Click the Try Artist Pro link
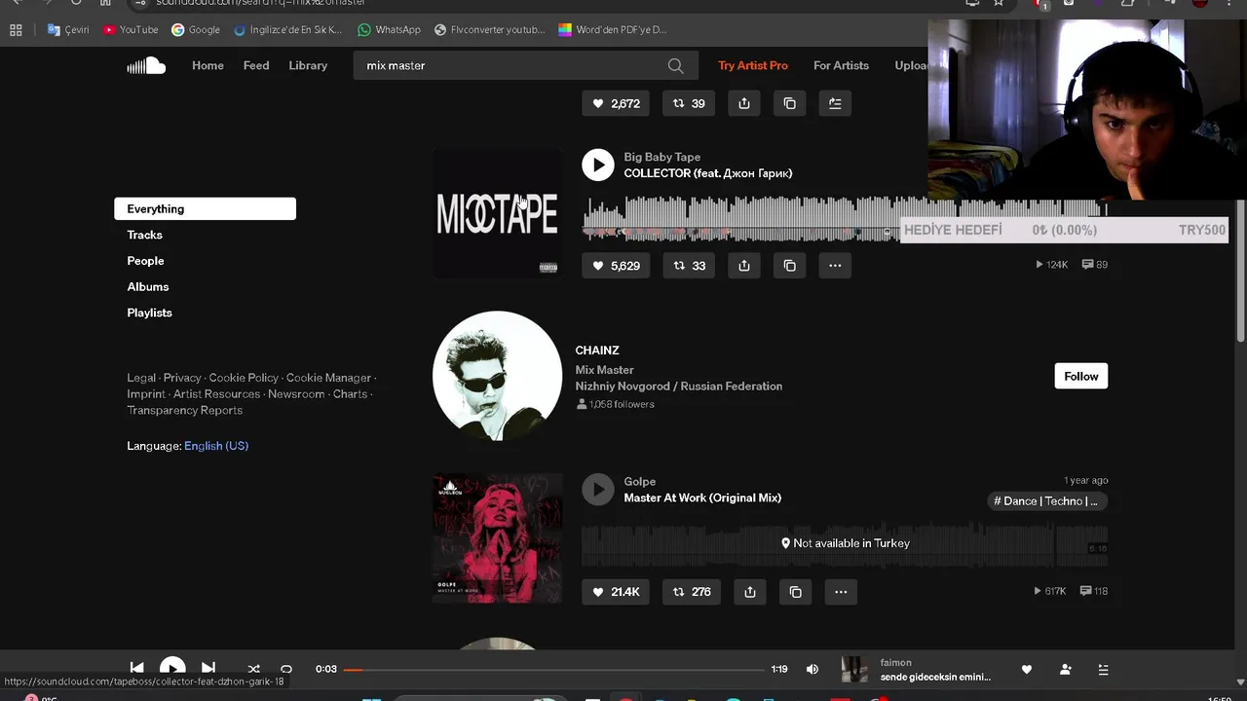1247x701 pixels. (753, 65)
